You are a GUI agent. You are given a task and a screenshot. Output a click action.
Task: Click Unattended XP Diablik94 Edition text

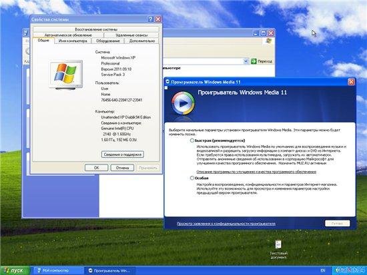126,117
